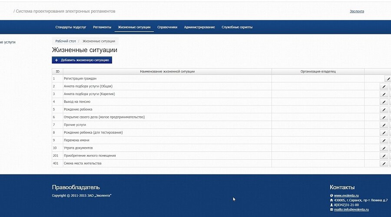Click edit icon for Прочие услуги row

(x=384, y=125)
